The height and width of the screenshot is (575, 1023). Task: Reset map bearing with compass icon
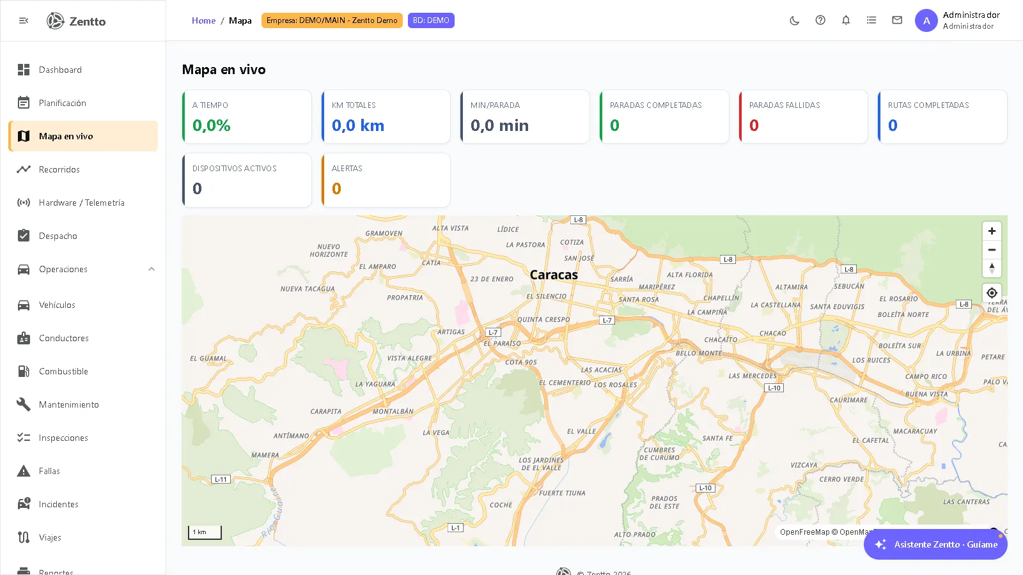(x=992, y=268)
